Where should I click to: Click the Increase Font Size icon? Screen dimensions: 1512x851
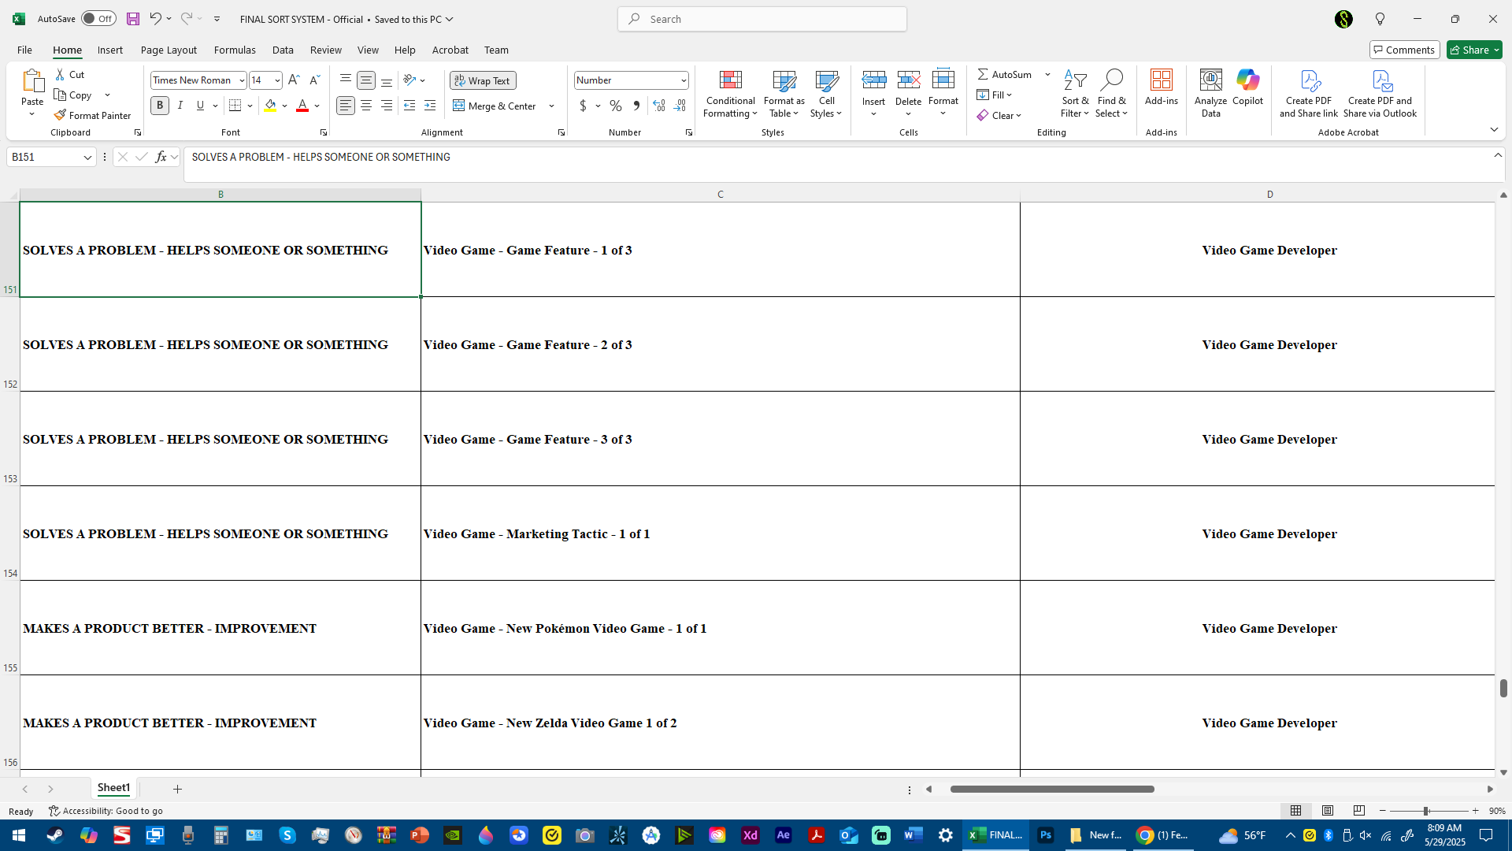(294, 80)
